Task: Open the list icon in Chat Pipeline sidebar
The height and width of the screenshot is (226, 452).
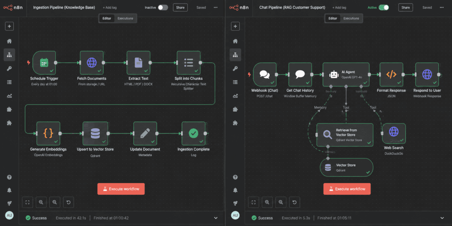Action: [x=235, y=82]
